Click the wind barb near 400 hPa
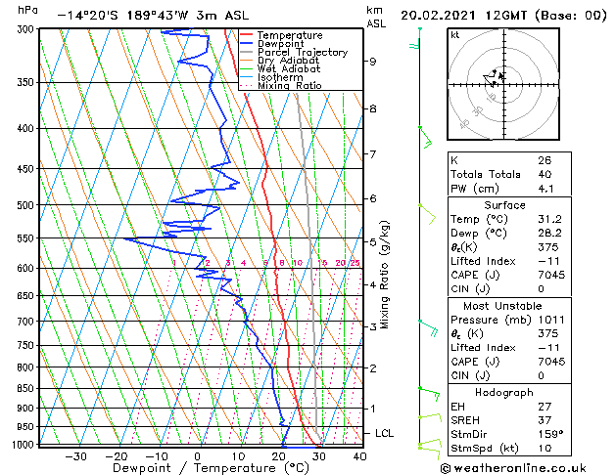 tap(425, 137)
